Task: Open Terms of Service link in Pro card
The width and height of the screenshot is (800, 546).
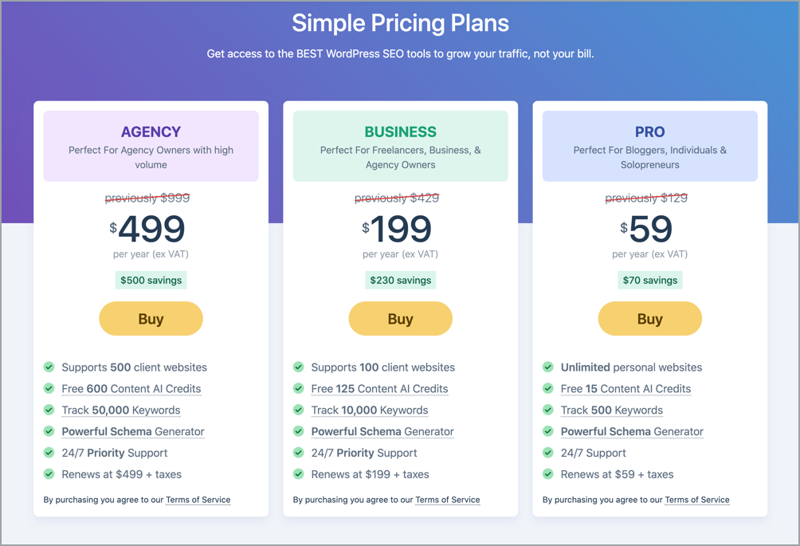Action: (x=697, y=500)
